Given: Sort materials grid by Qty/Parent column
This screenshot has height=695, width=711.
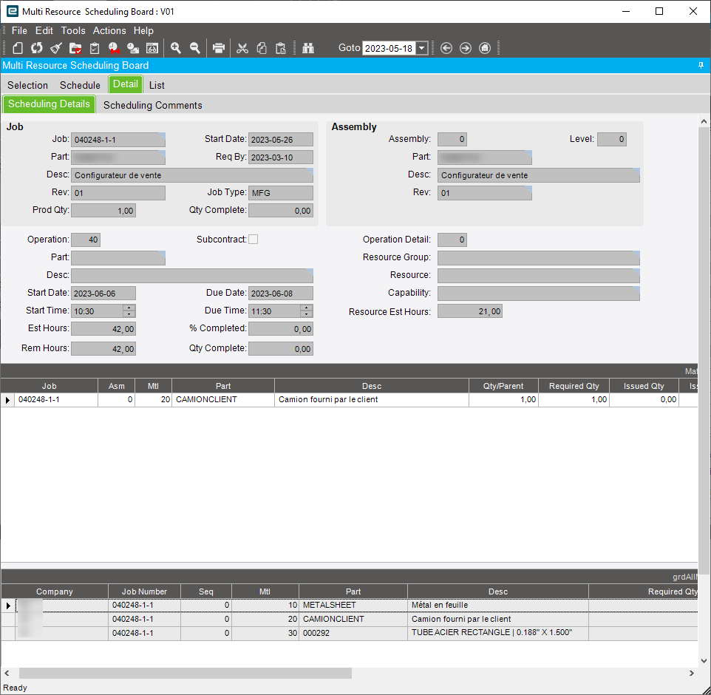Looking at the screenshot, I should click(503, 386).
